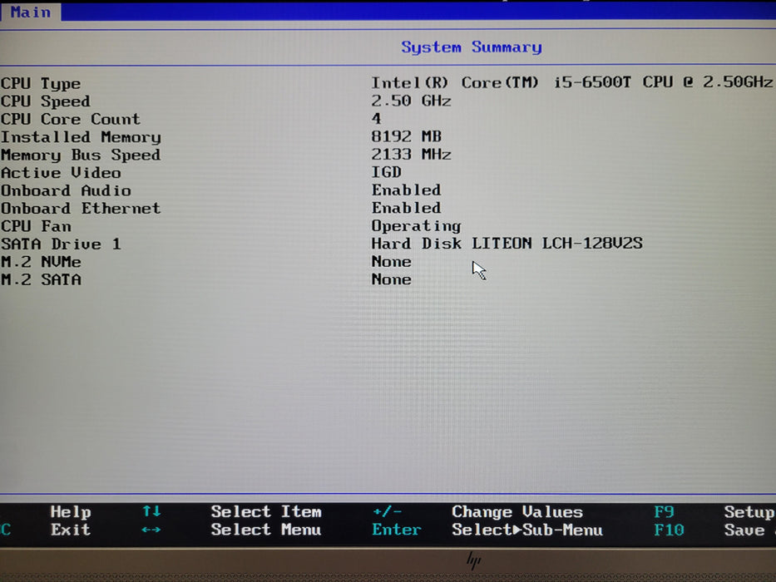Click the Enter key hint in footer
The height and width of the screenshot is (582, 776).
397,530
